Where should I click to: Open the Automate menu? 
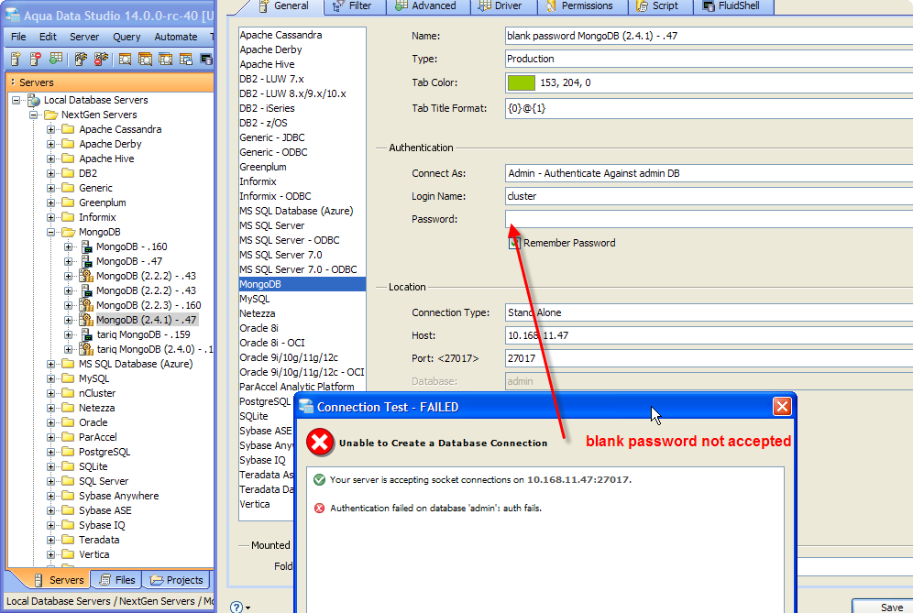tap(176, 37)
